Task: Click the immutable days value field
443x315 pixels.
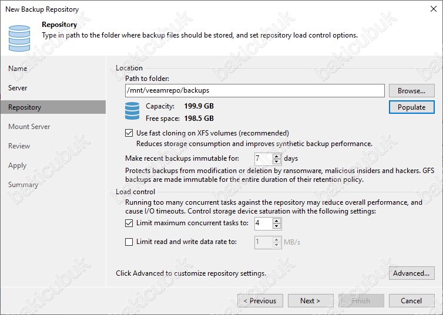Action: click(264, 158)
